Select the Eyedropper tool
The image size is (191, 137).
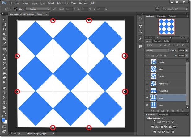pos(4,44)
